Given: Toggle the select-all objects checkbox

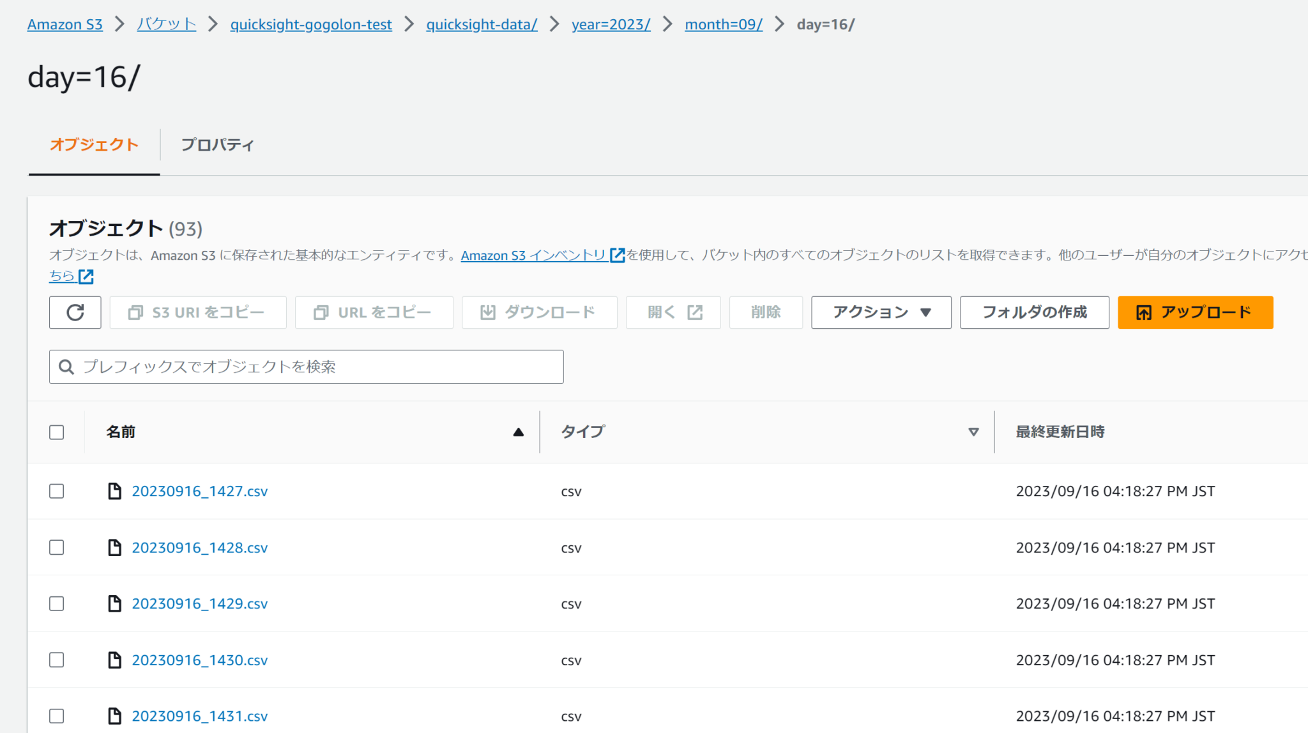Looking at the screenshot, I should [57, 432].
